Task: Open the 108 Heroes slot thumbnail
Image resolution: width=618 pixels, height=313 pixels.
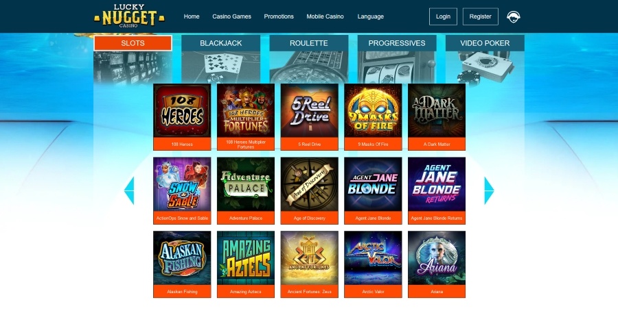Action: tap(182, 117)
